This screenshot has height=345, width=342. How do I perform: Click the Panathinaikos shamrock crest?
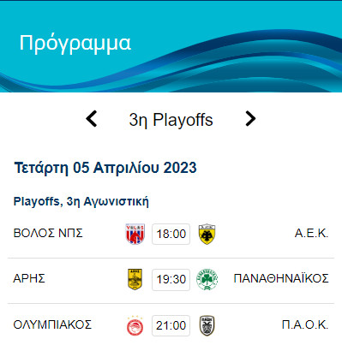click(207, 279)
